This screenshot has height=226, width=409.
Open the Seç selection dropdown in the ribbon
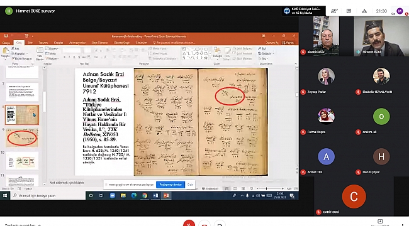coord(262,58)
